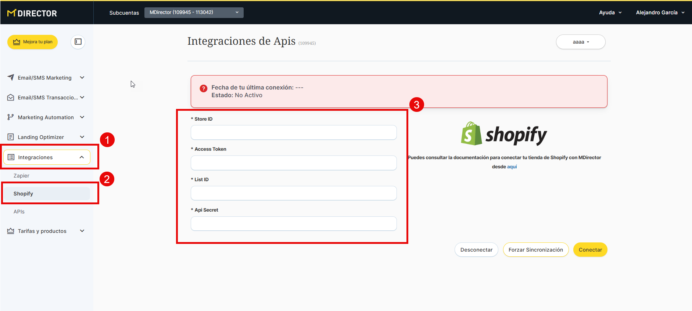692x311 pixels.
Task: Expand the Ayuda menu
Action: [610, 12]
